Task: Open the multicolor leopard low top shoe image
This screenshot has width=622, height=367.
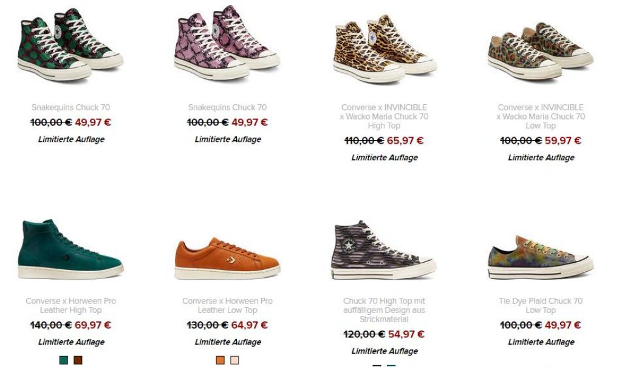Action: click(x=541, y=50)
